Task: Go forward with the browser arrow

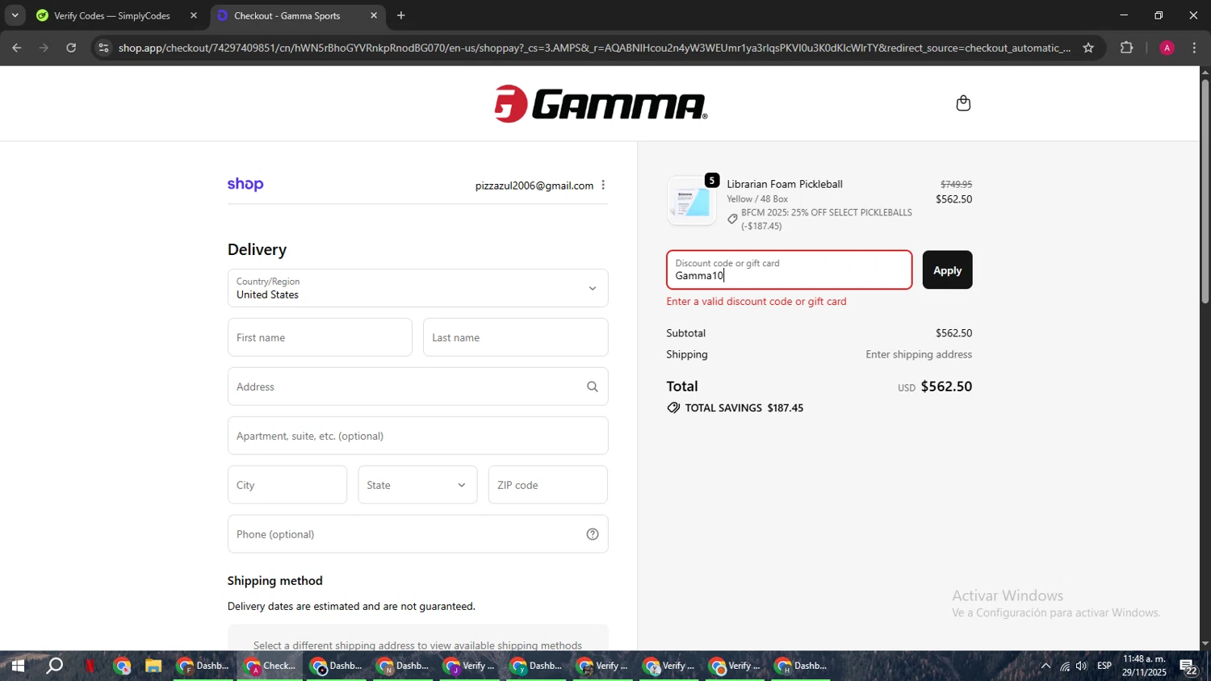Action: 44,48
